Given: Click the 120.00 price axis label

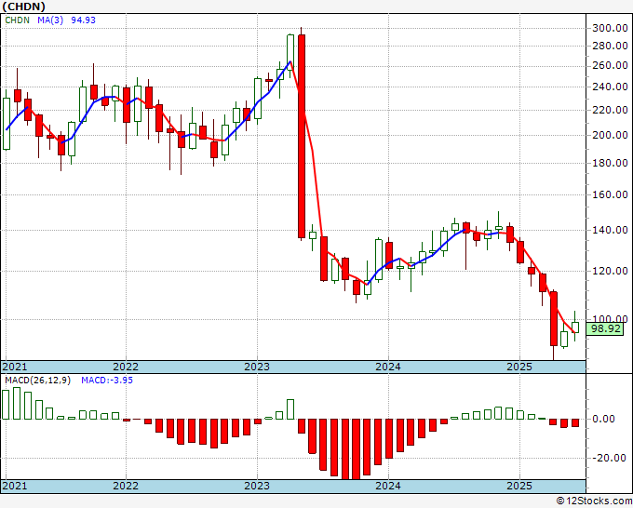Looking at the screenshot, I should [x=610, y=271].
